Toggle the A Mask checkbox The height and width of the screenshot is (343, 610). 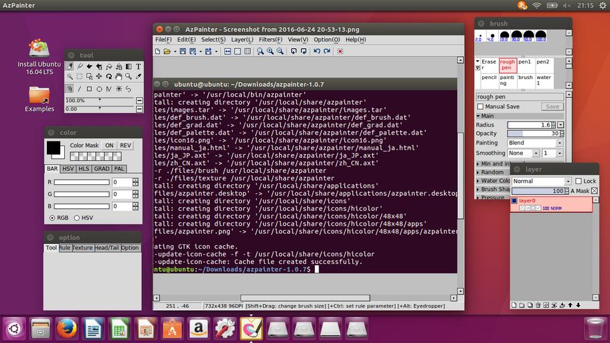coord(595,191)
